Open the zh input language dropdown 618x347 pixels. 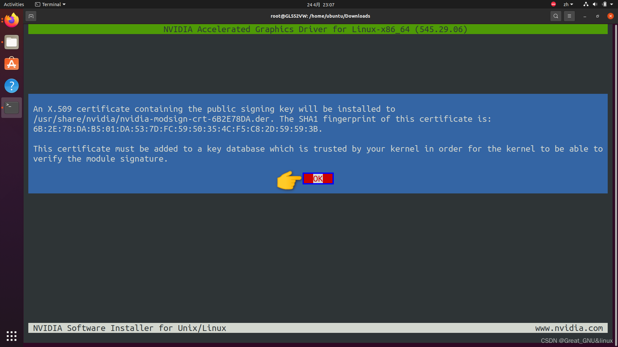(568, 4)
